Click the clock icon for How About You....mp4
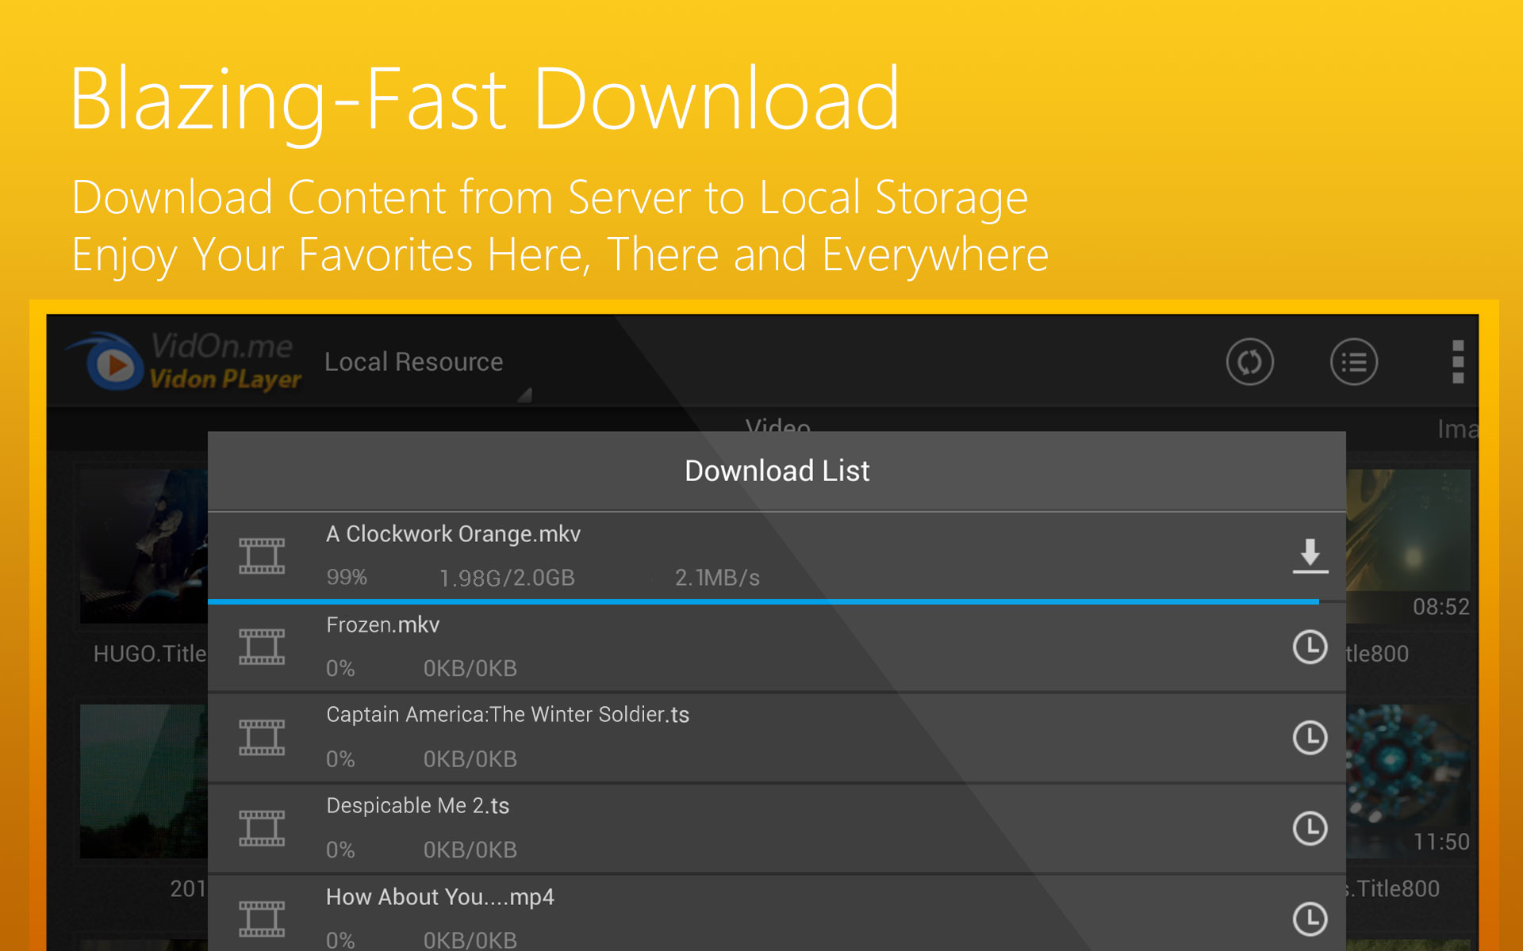 click(1310, 919)
